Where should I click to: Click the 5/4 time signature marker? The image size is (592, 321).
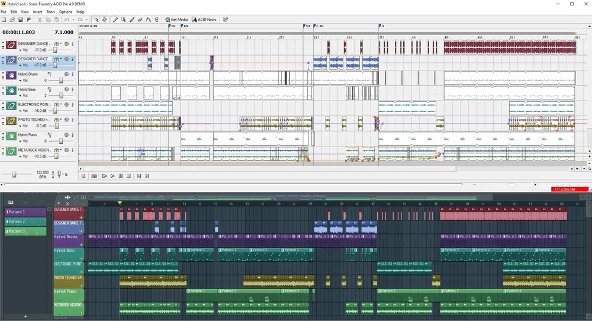click(x=307, y=25)
